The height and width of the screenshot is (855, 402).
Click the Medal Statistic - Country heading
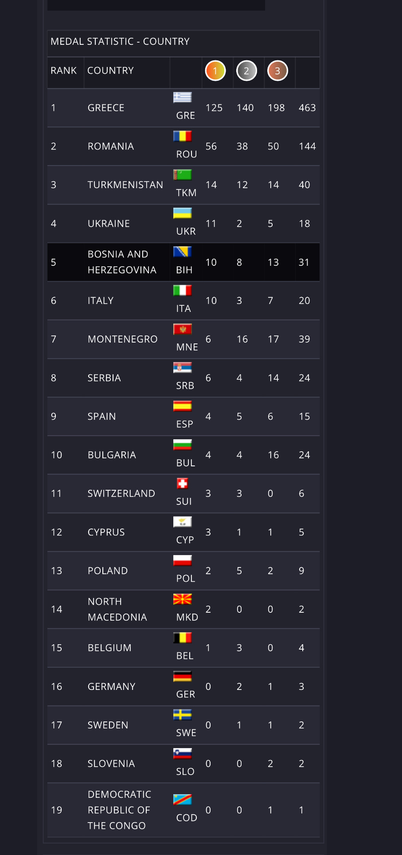120,42
